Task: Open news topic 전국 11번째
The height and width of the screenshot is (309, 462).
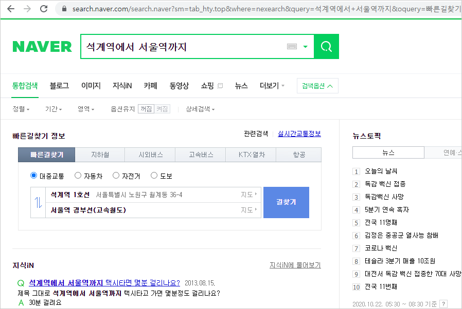Action: click(x=381, y=286)
